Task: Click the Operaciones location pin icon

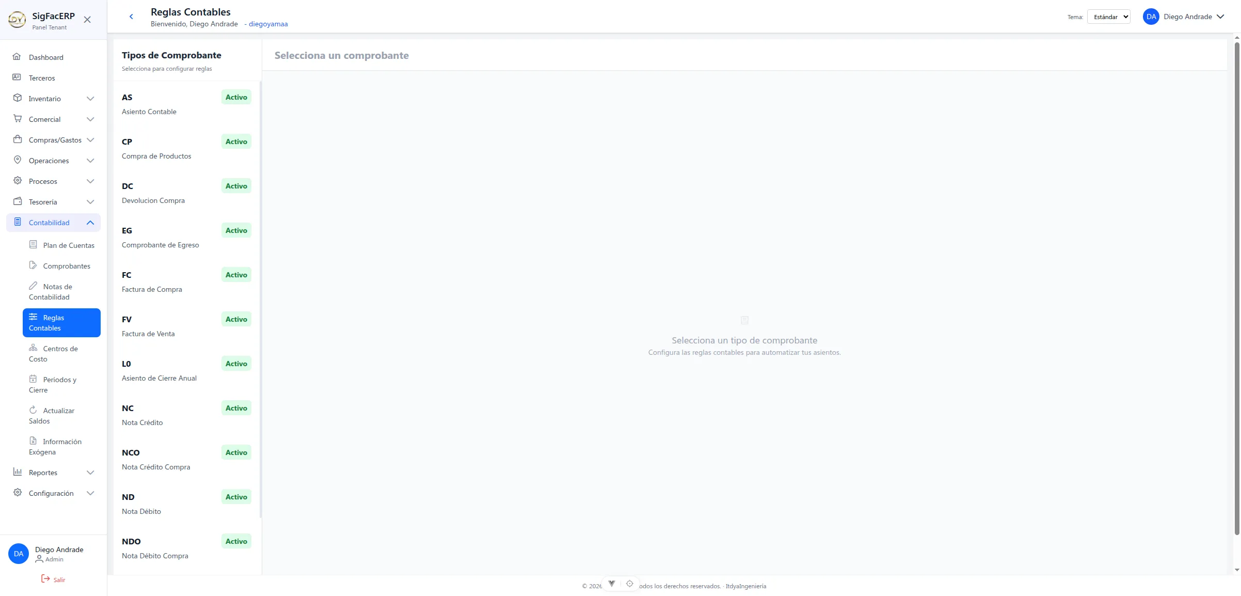Action: pyautogui.click(x=17, y=160)
